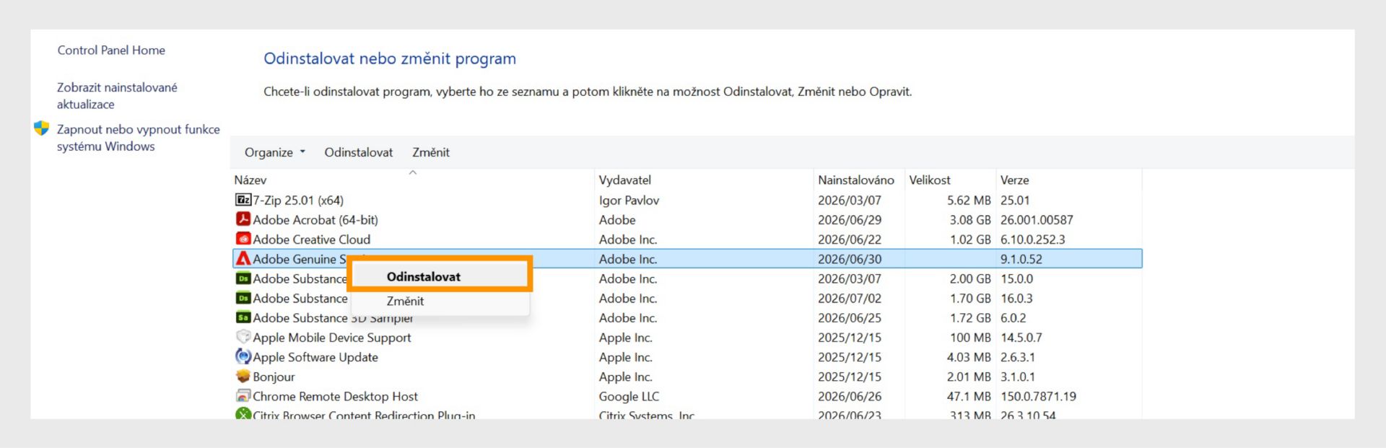The image size is (1386, 448).
Task: Click install date 2026/06/29
Action: point(850,219)
